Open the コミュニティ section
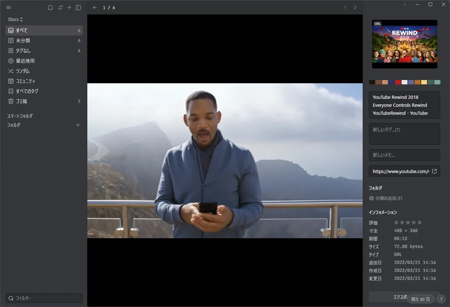The image size is (450, 307). (x=44, y=81)
